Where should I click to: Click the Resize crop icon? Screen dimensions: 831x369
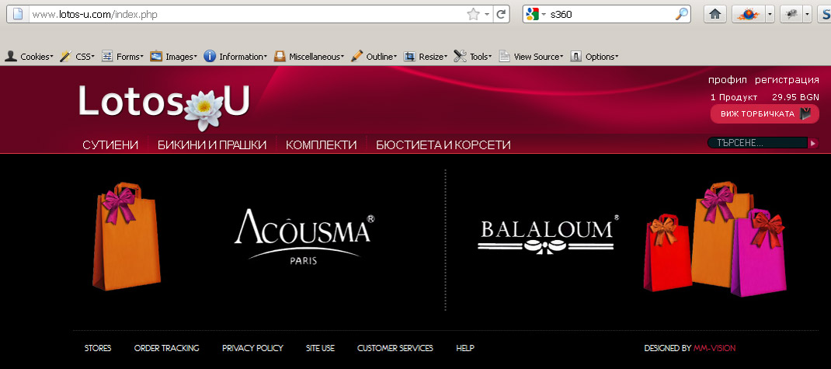[409, 56]
